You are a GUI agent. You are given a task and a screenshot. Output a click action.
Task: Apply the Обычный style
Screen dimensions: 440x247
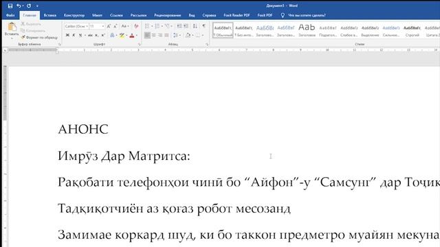pyautogui.click(x=223, y=30)
